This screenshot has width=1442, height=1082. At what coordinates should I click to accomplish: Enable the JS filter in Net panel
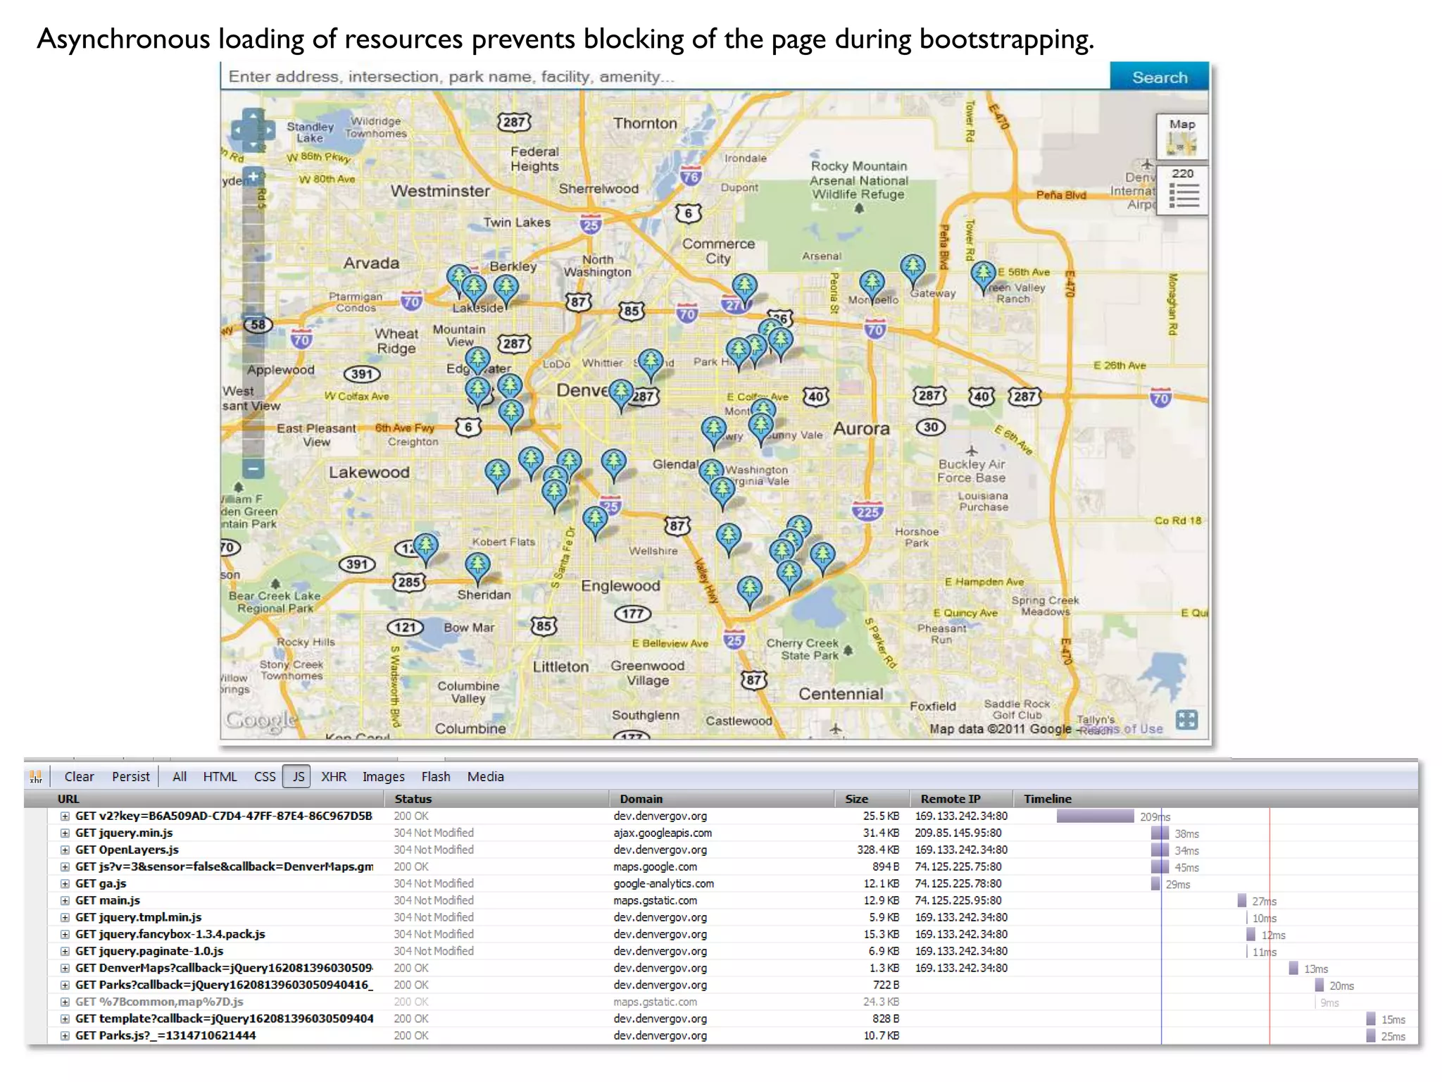click(298, 776)
